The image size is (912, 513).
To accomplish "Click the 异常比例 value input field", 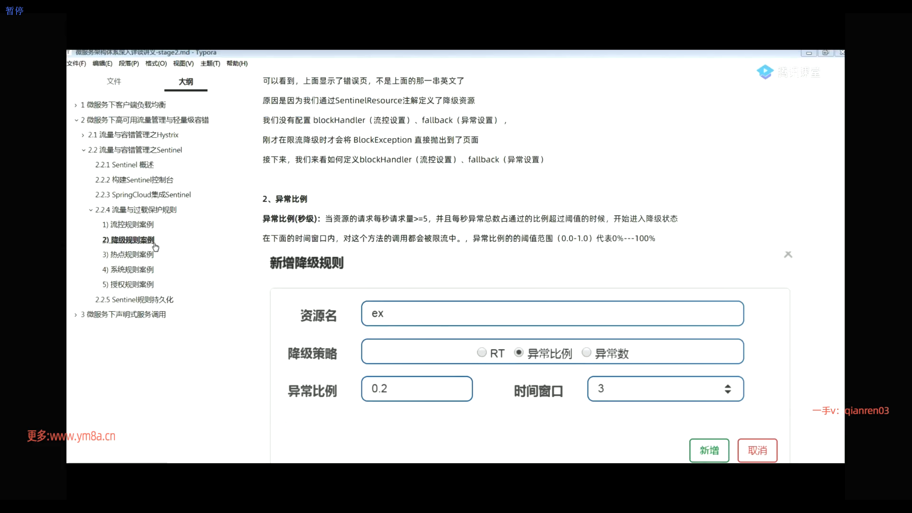I will 417,389.
